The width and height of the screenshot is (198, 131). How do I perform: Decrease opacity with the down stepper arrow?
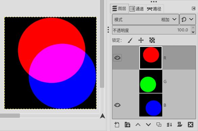(193, 32)
